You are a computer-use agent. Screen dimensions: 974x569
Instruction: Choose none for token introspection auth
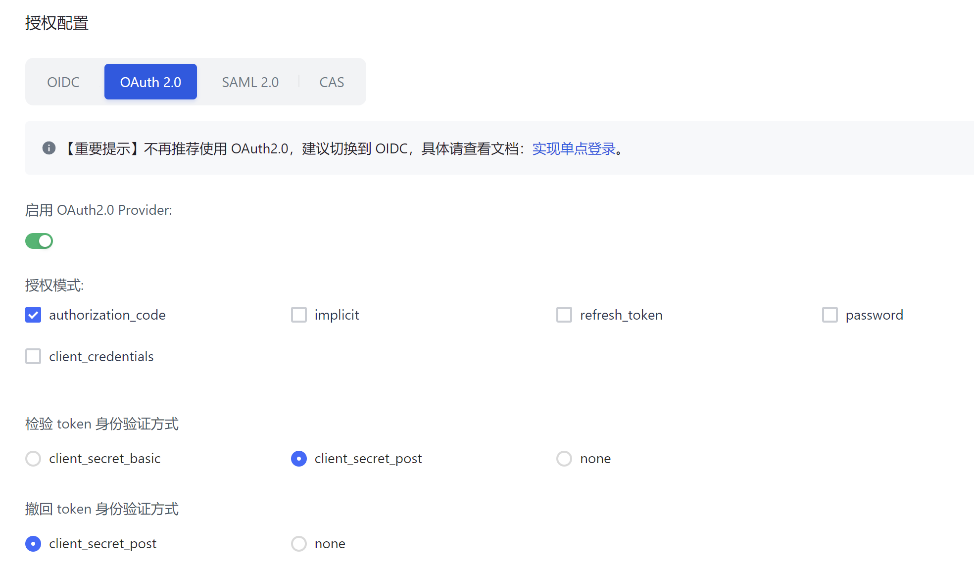(564, 459)
